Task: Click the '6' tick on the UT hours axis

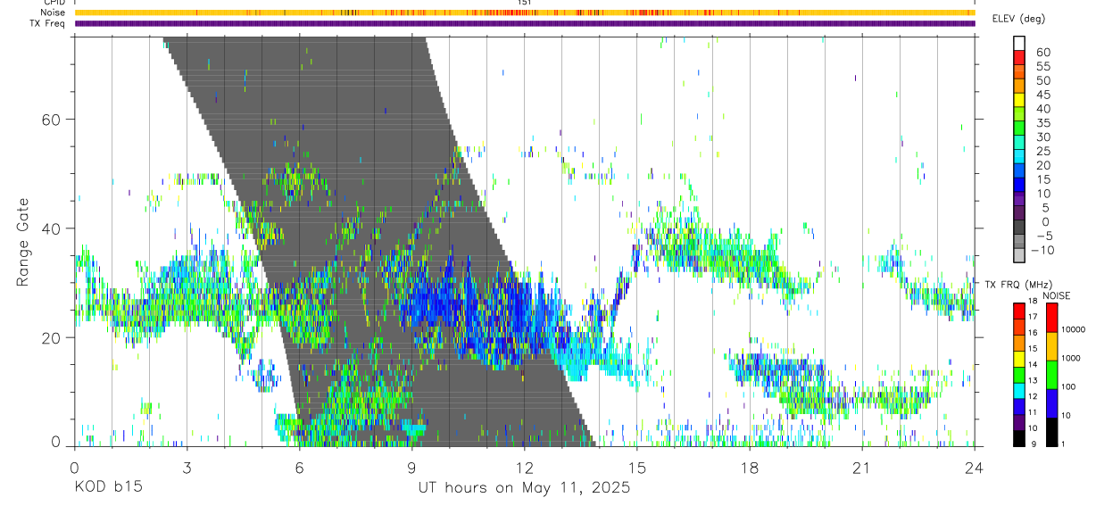Action: click(x=299, y=468)
